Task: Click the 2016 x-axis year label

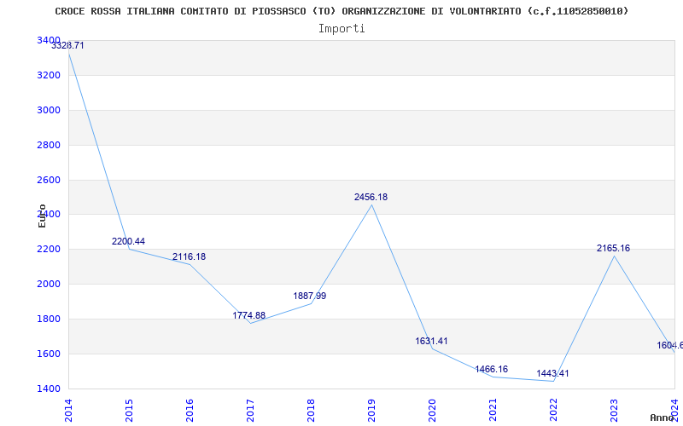Action: click(190, 411)
